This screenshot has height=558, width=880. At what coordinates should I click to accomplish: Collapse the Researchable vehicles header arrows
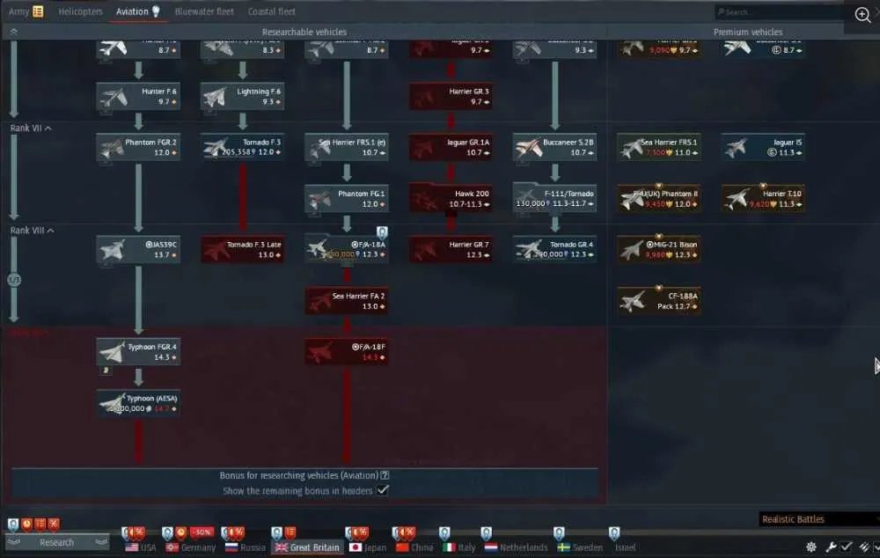click(x=13, y=32)
